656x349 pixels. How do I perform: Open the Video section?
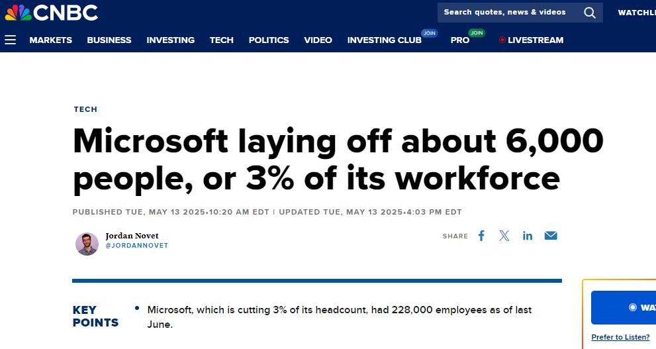(318, 40)
